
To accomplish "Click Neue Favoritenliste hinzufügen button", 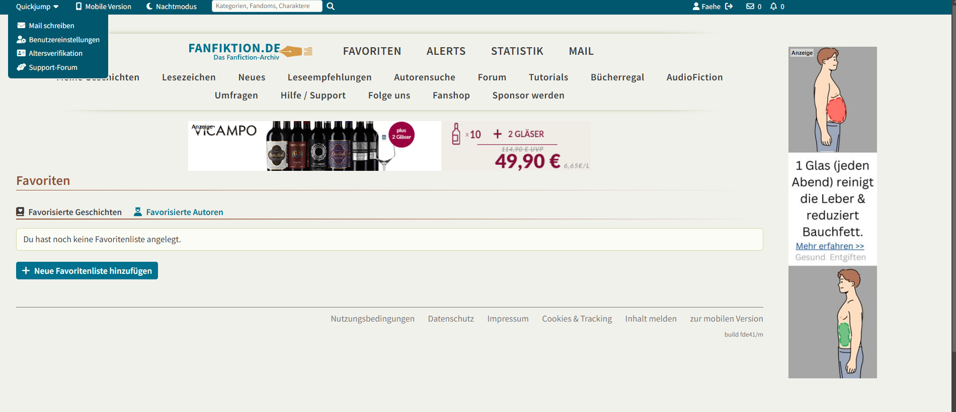I will coord(87,271).
